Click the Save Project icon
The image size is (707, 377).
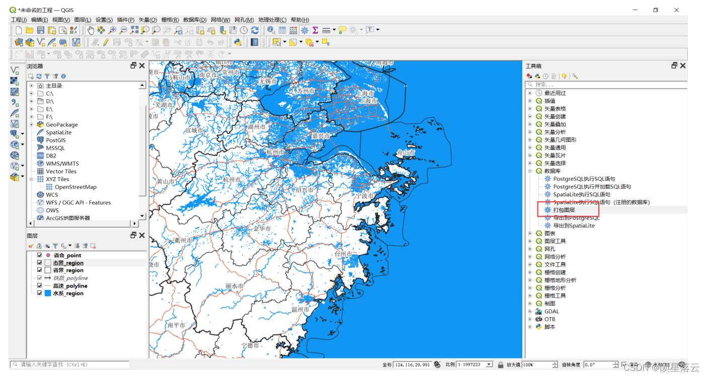point(40,30)
